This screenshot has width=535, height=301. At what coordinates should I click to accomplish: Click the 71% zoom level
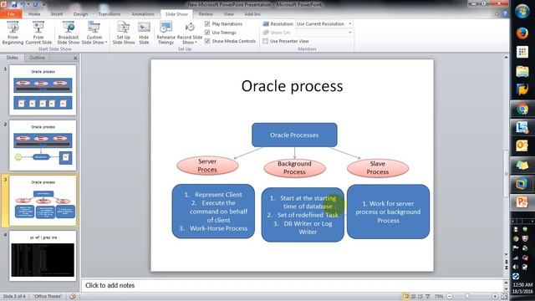pos(439,296)
